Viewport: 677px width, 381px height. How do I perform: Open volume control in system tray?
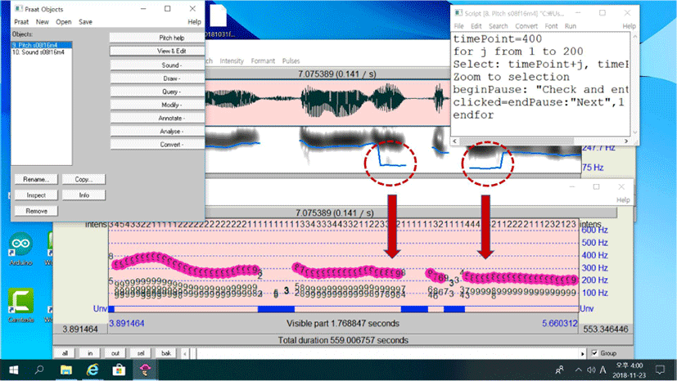(591, 370)
